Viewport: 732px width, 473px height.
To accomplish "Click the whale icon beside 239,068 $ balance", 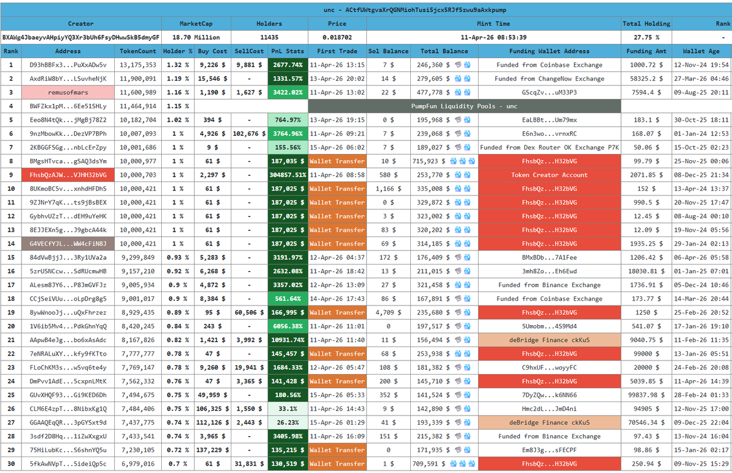I will 467,134.
